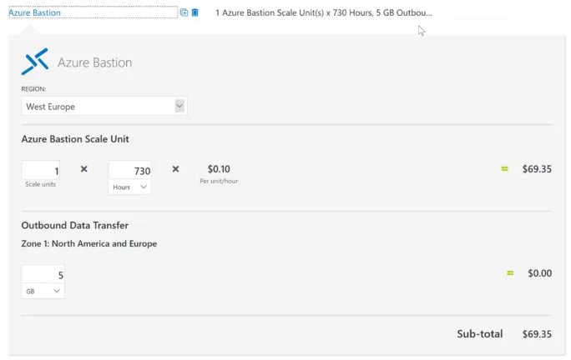
Task: Click the Sub-total $69.35 amount
Action: [537, 334]
